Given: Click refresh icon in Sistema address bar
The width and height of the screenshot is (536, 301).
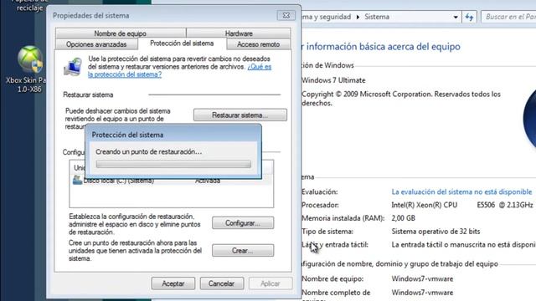Looking at the screenshot, I should tap(469, 17).
